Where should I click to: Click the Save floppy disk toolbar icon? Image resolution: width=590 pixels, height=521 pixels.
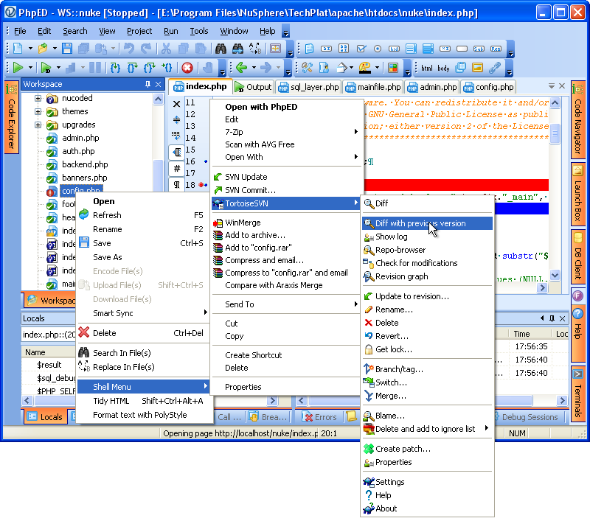pos(67,49)
